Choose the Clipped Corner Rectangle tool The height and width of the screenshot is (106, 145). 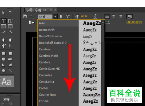point(3,59)
